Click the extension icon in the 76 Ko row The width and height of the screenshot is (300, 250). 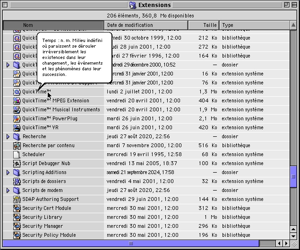[17, 83]
